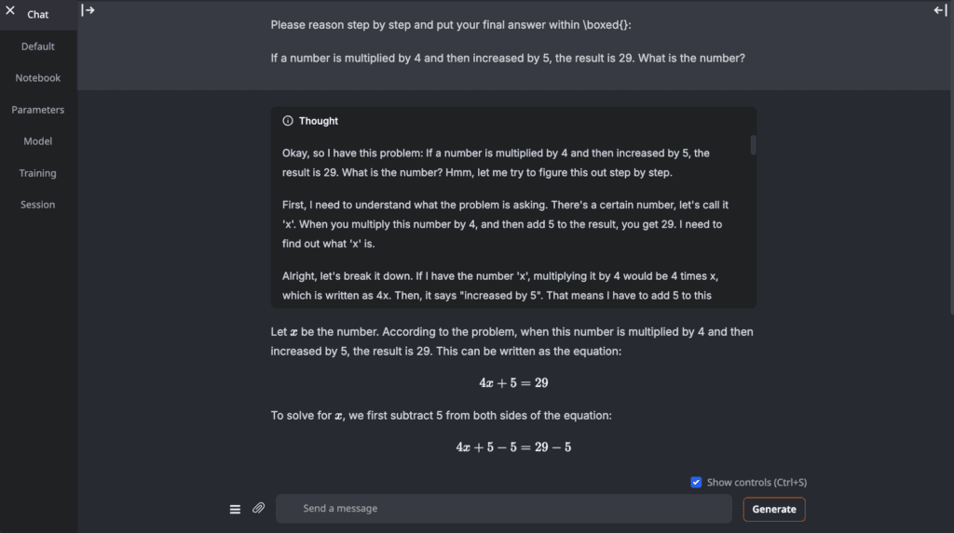Go to the Training tab
954x533 pixels.
point(37,173)
